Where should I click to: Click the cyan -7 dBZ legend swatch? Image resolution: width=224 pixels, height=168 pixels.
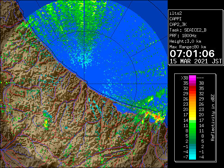pos(192,157)
